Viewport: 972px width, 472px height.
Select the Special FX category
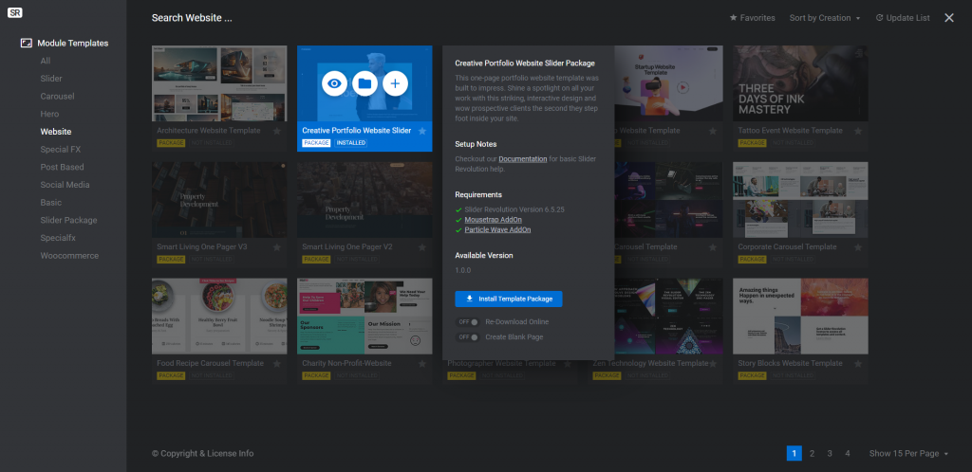(x=60, y=150)
